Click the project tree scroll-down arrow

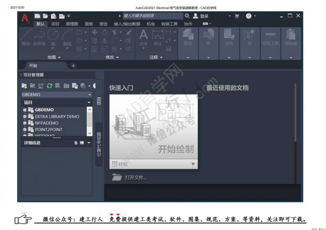pyautogui.click(x=90, y=133)
